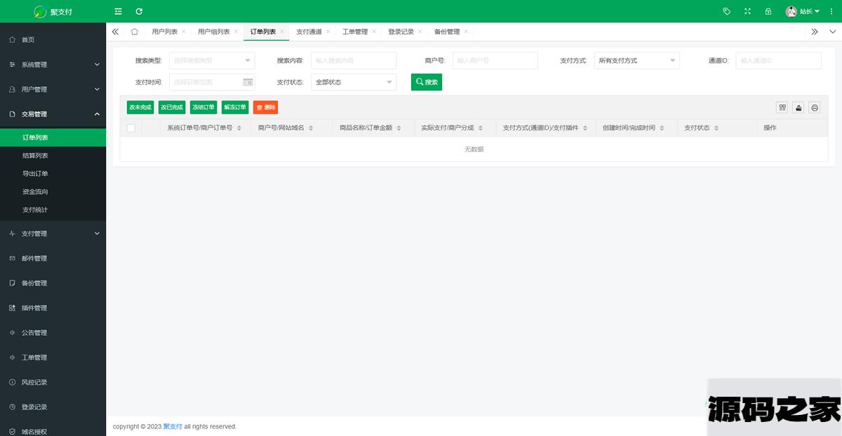
Task: Click the tag icon in the top header
Action: click(727, 11)
